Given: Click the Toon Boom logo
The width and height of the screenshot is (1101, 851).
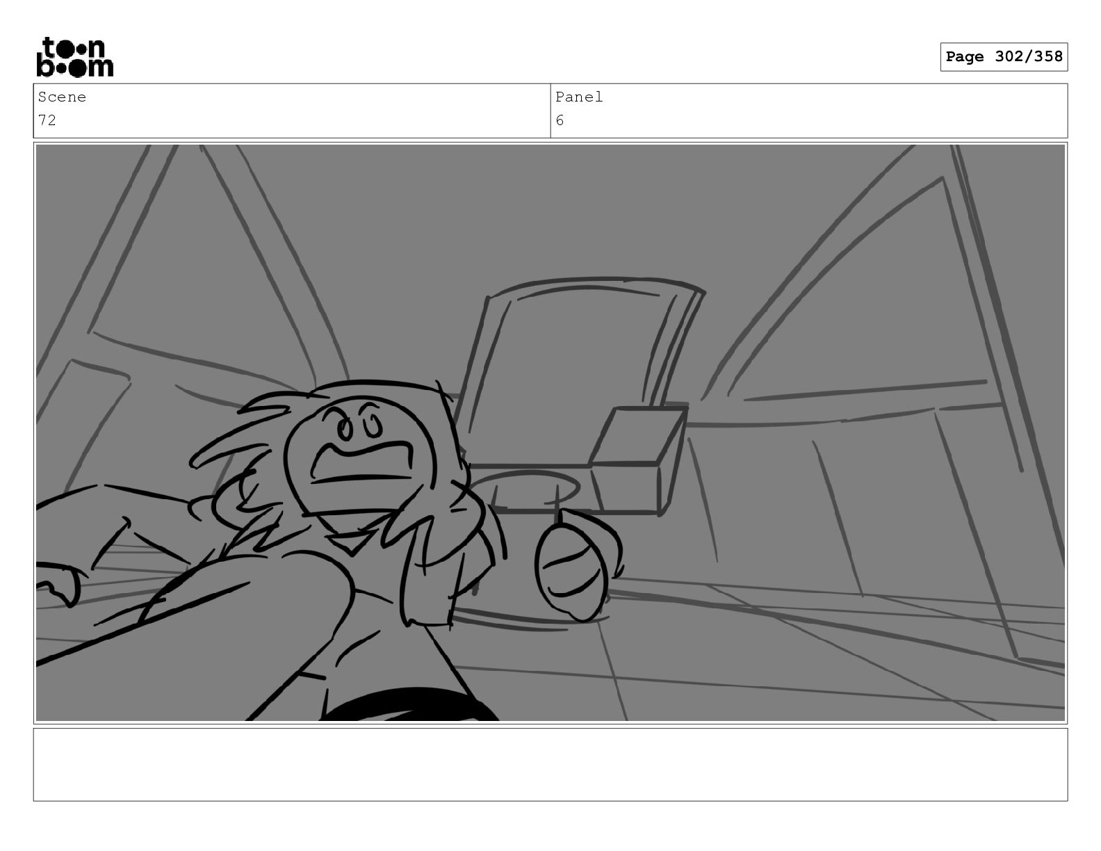Looking at the screenshot, I should click(x=74, y=57).
